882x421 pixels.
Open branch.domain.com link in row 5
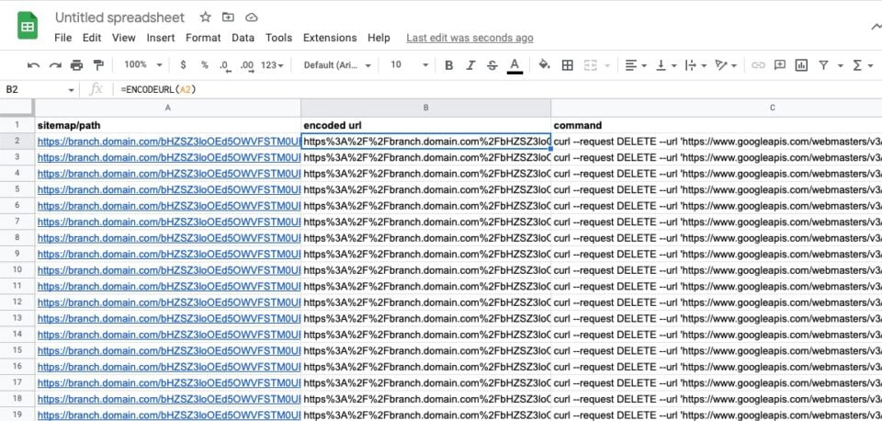[169, 189]
